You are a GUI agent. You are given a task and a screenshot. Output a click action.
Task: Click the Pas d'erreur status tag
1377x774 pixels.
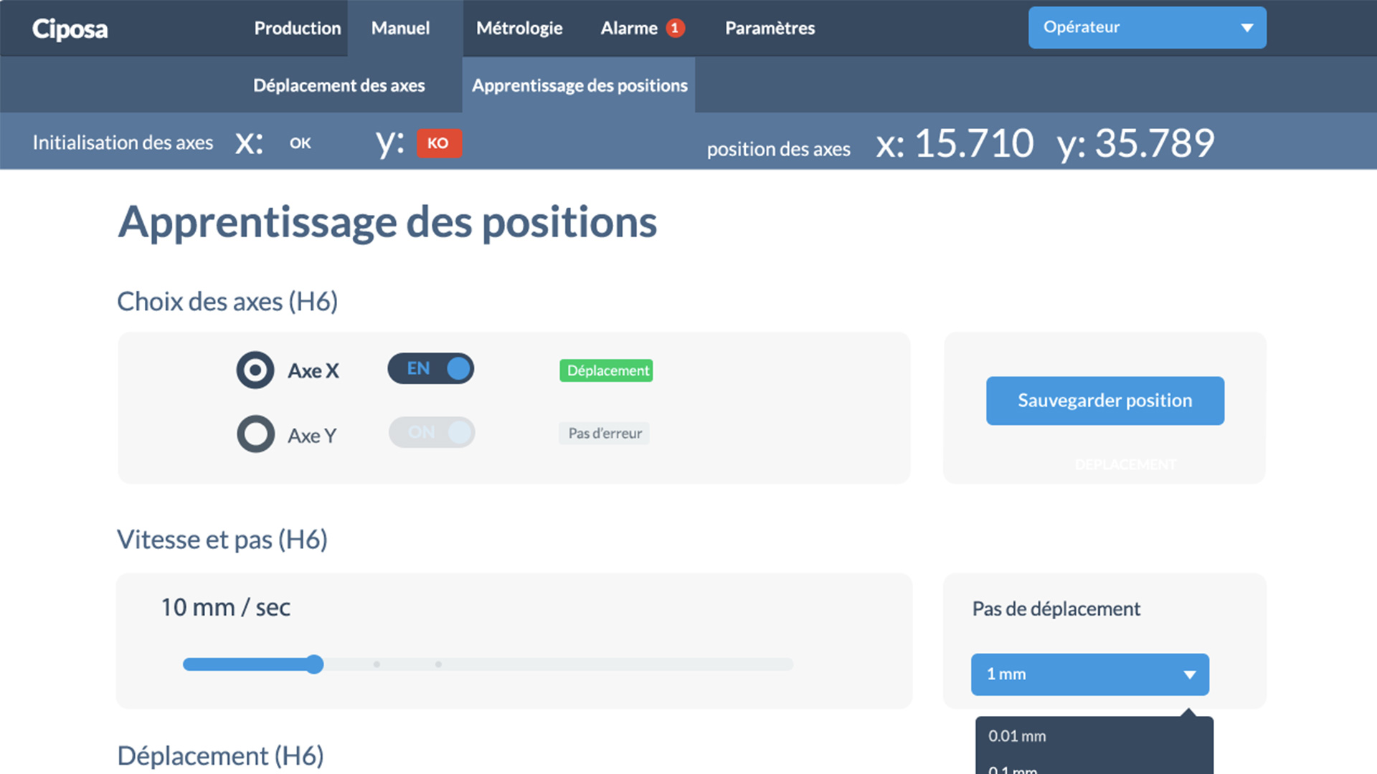click(605, 434)
